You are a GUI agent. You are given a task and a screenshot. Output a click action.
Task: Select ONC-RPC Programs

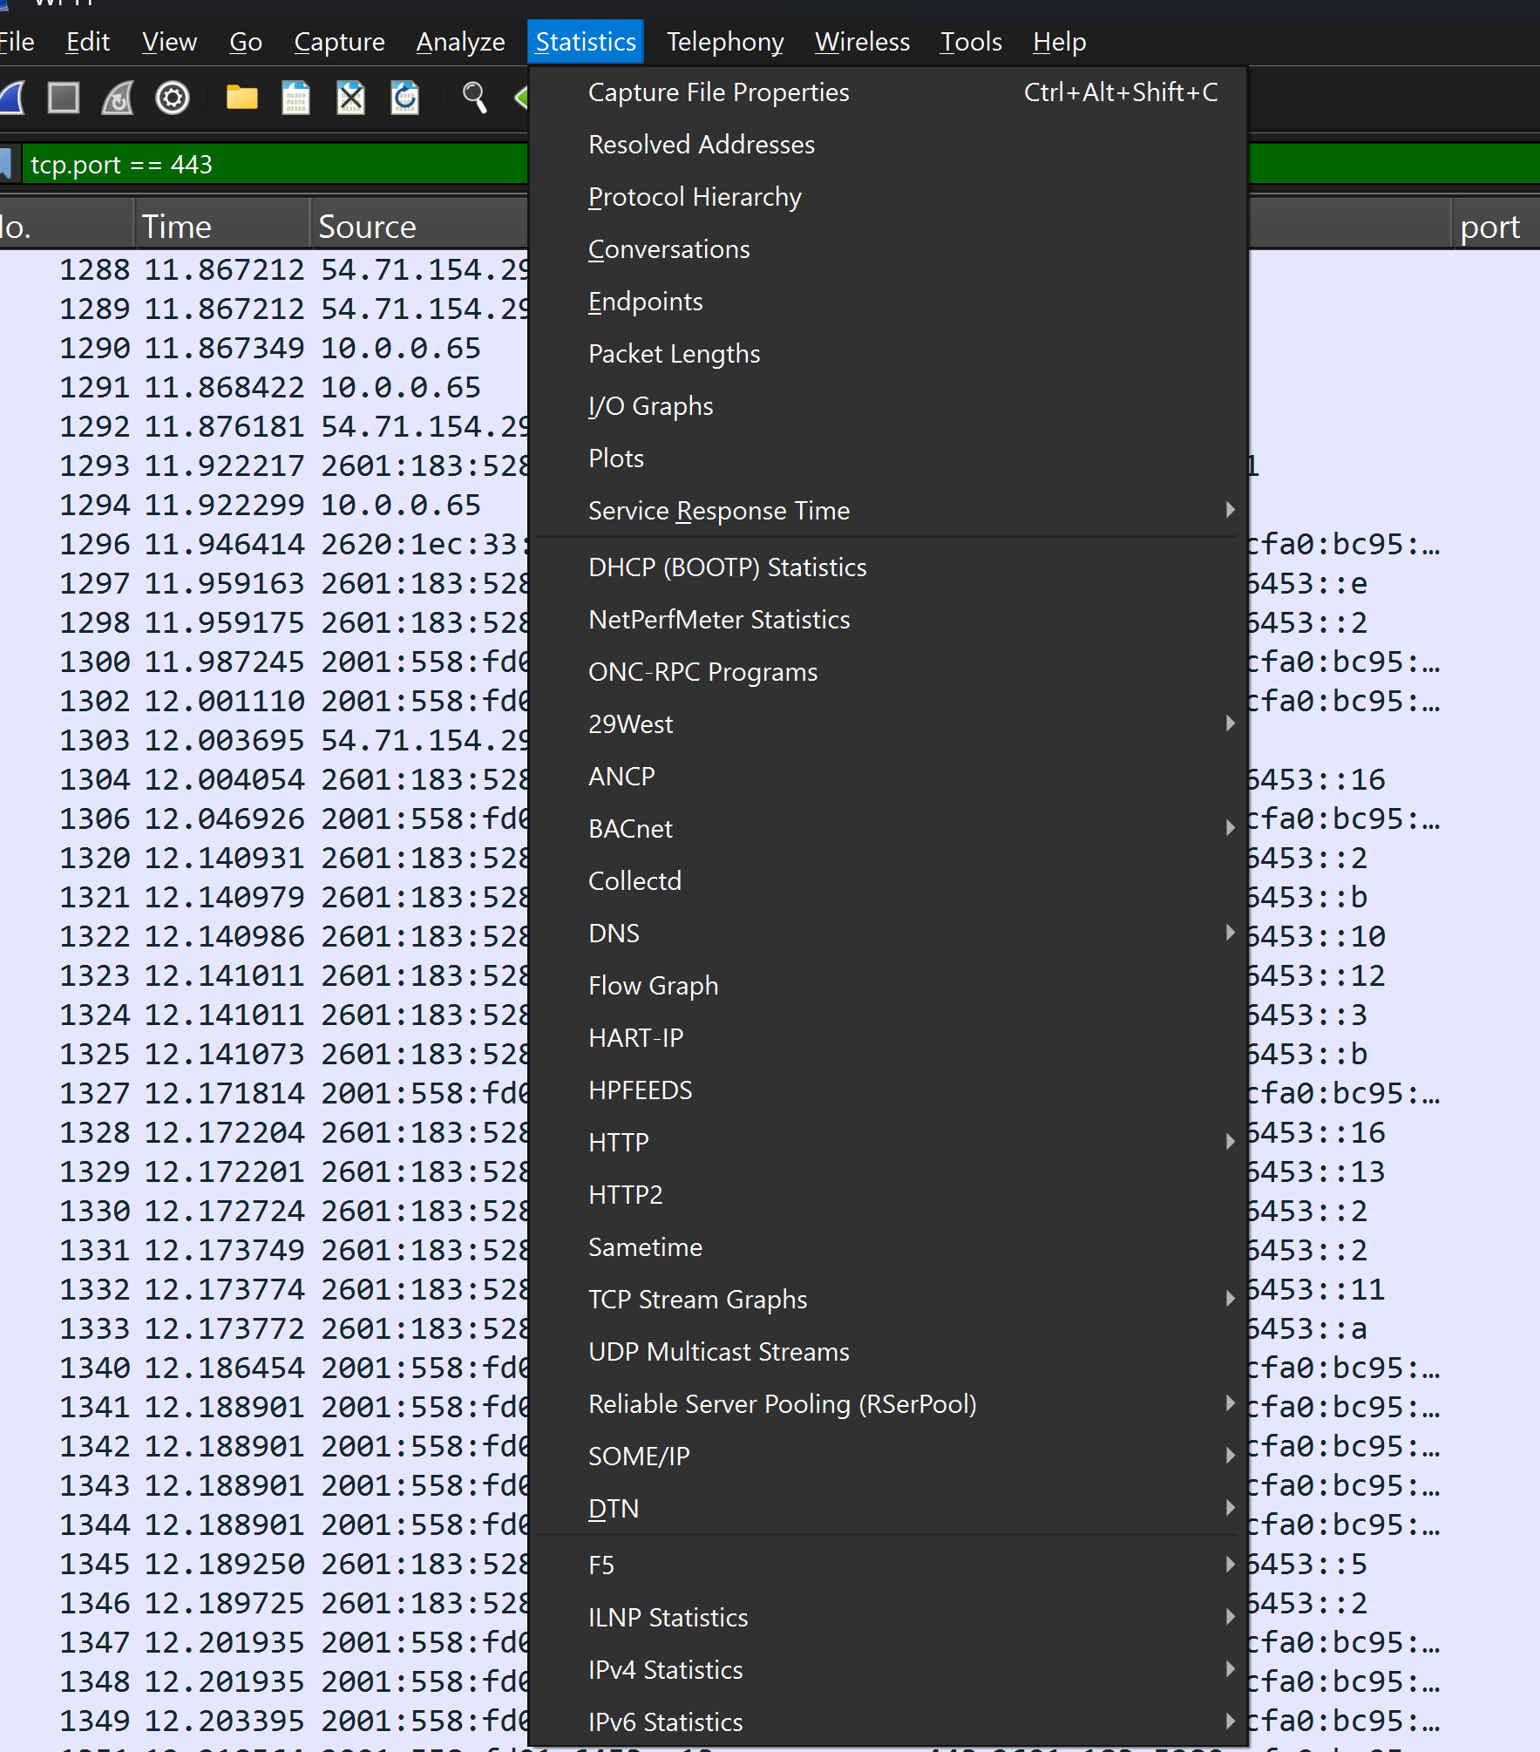tap(888, 672)
